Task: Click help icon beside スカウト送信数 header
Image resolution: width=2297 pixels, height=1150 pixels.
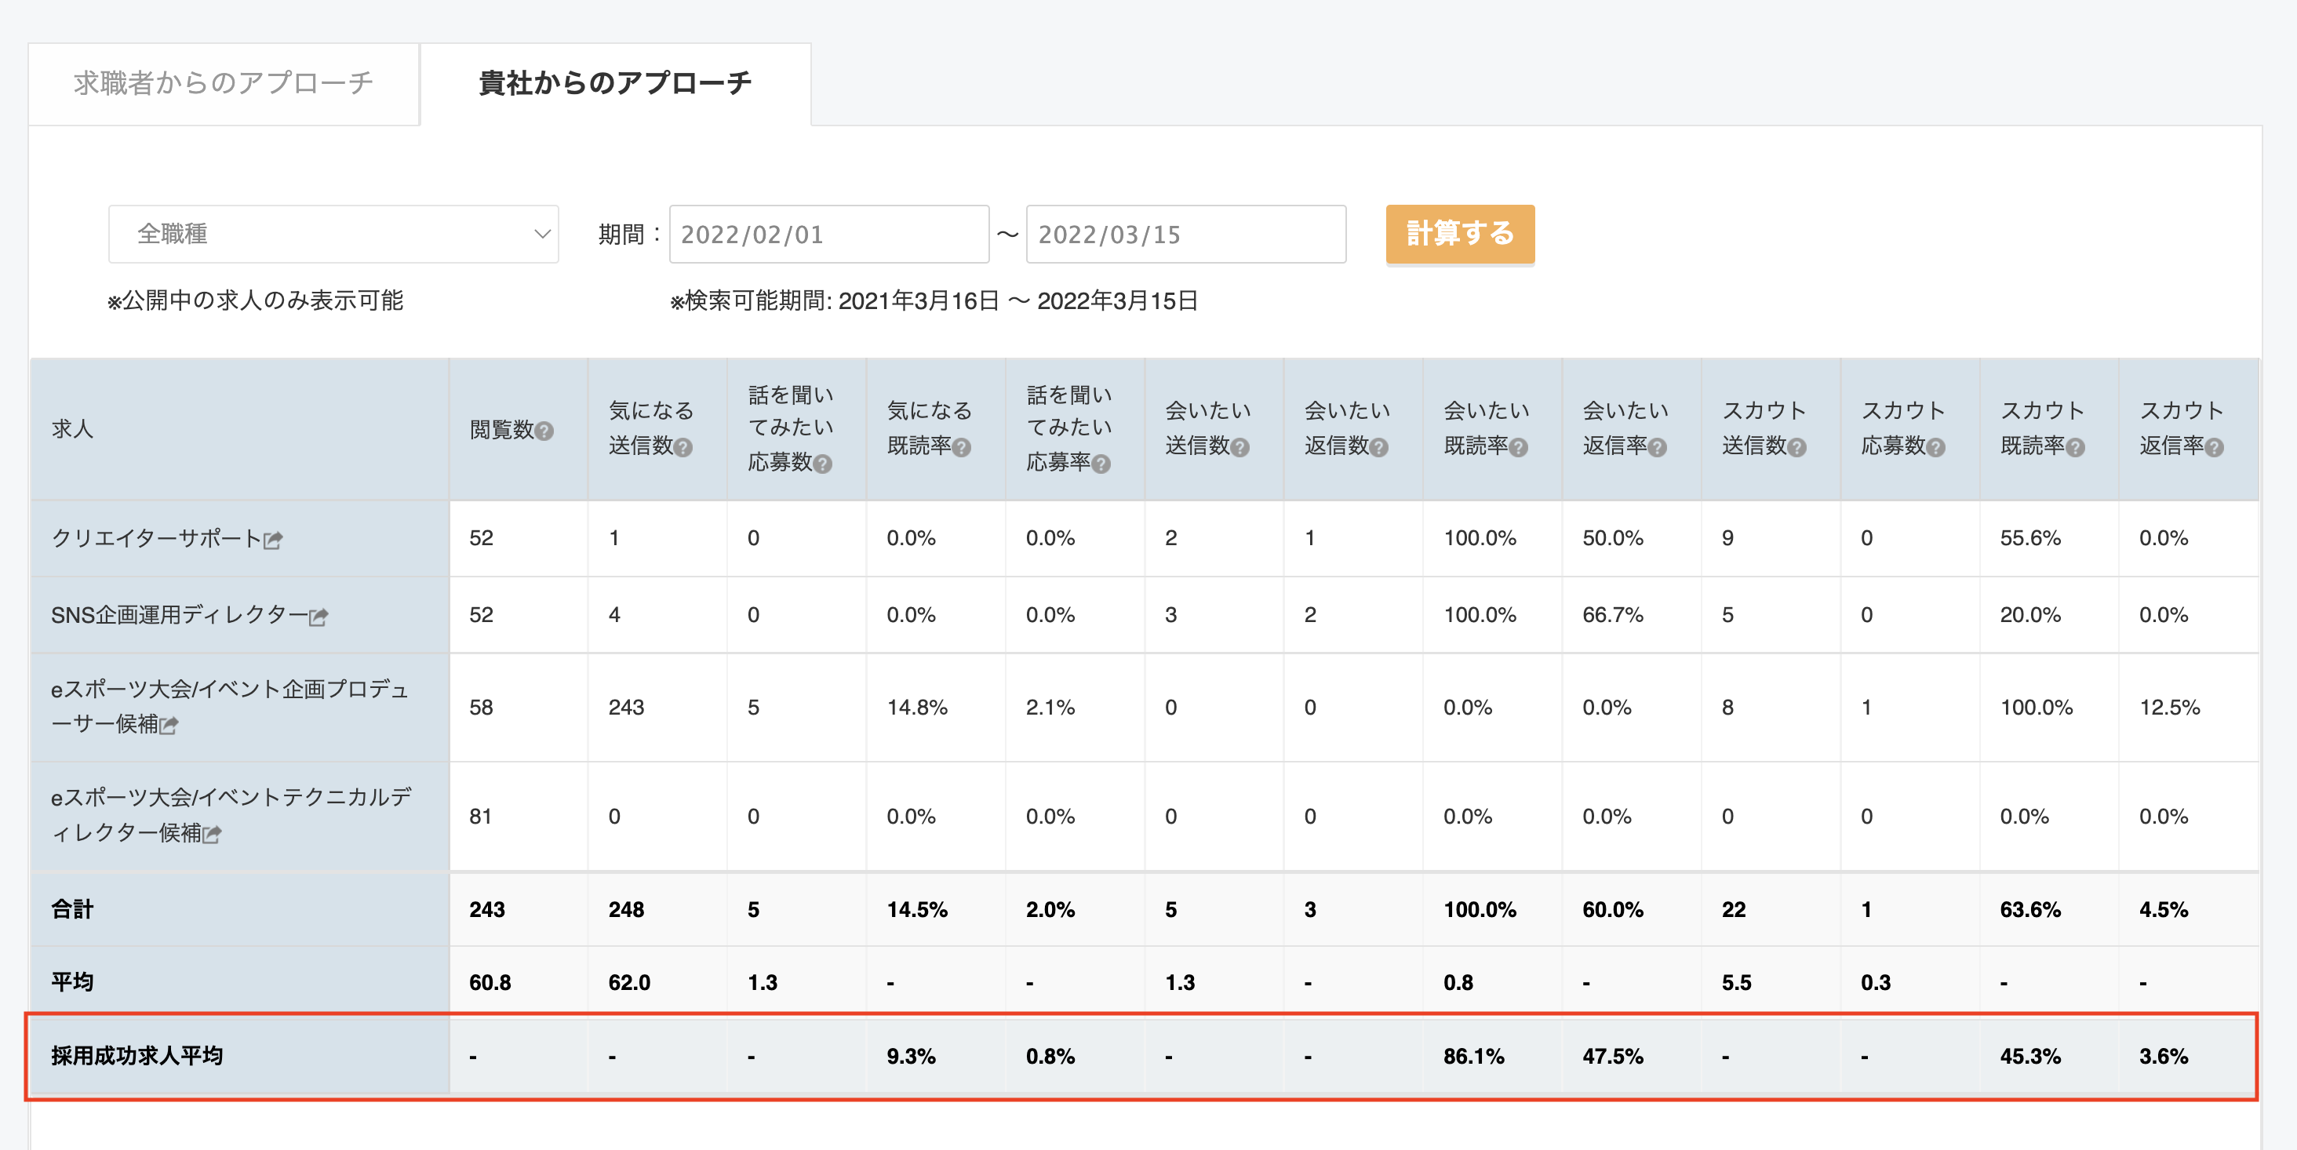Action: [x=1796, y=447]
